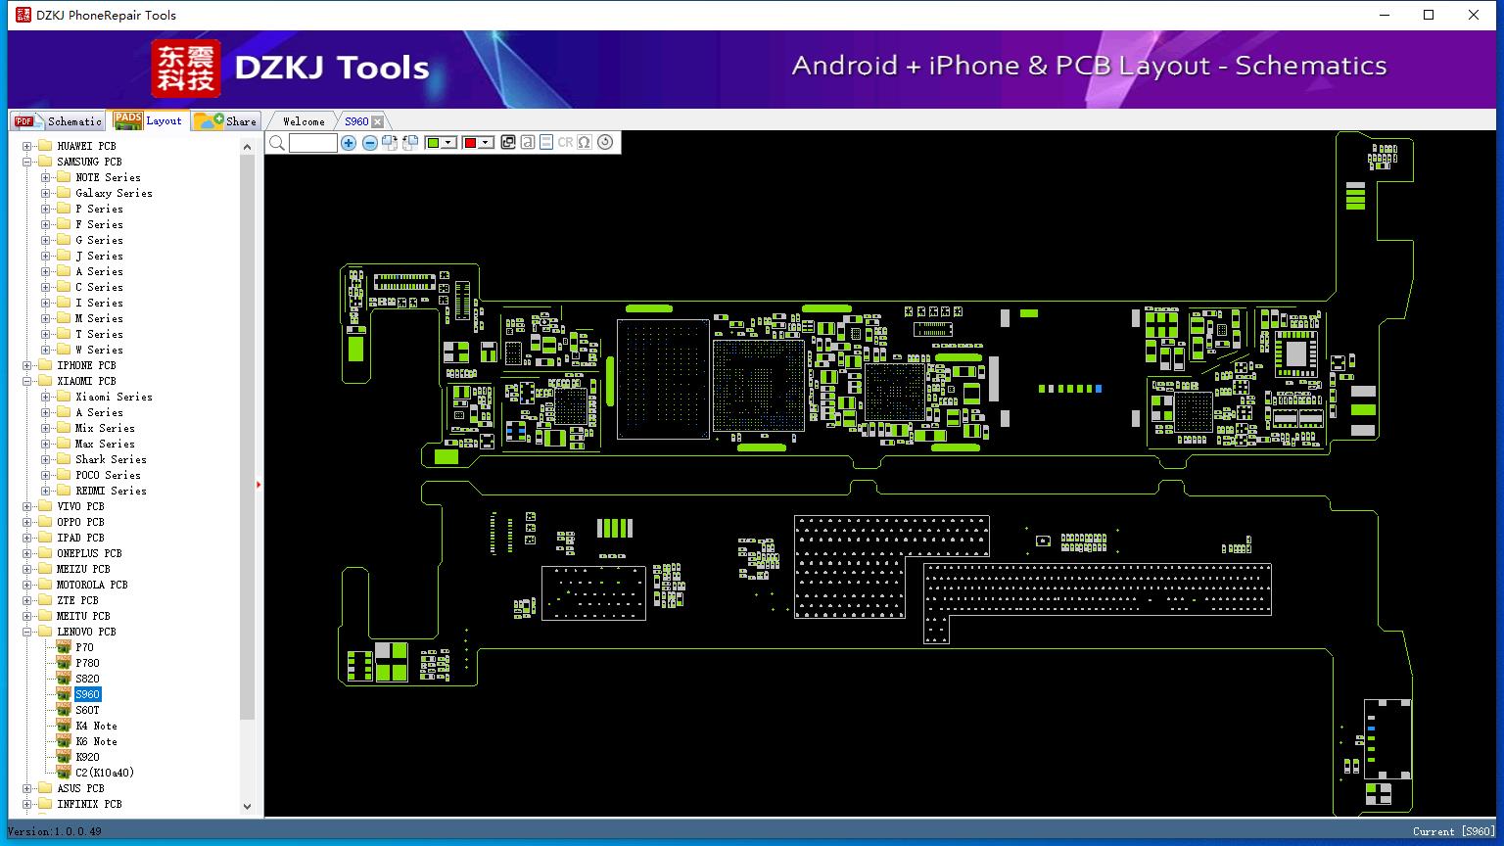Zoom out with the blue minus button
Screen dimensions: 1504x846
click(369, 143)
